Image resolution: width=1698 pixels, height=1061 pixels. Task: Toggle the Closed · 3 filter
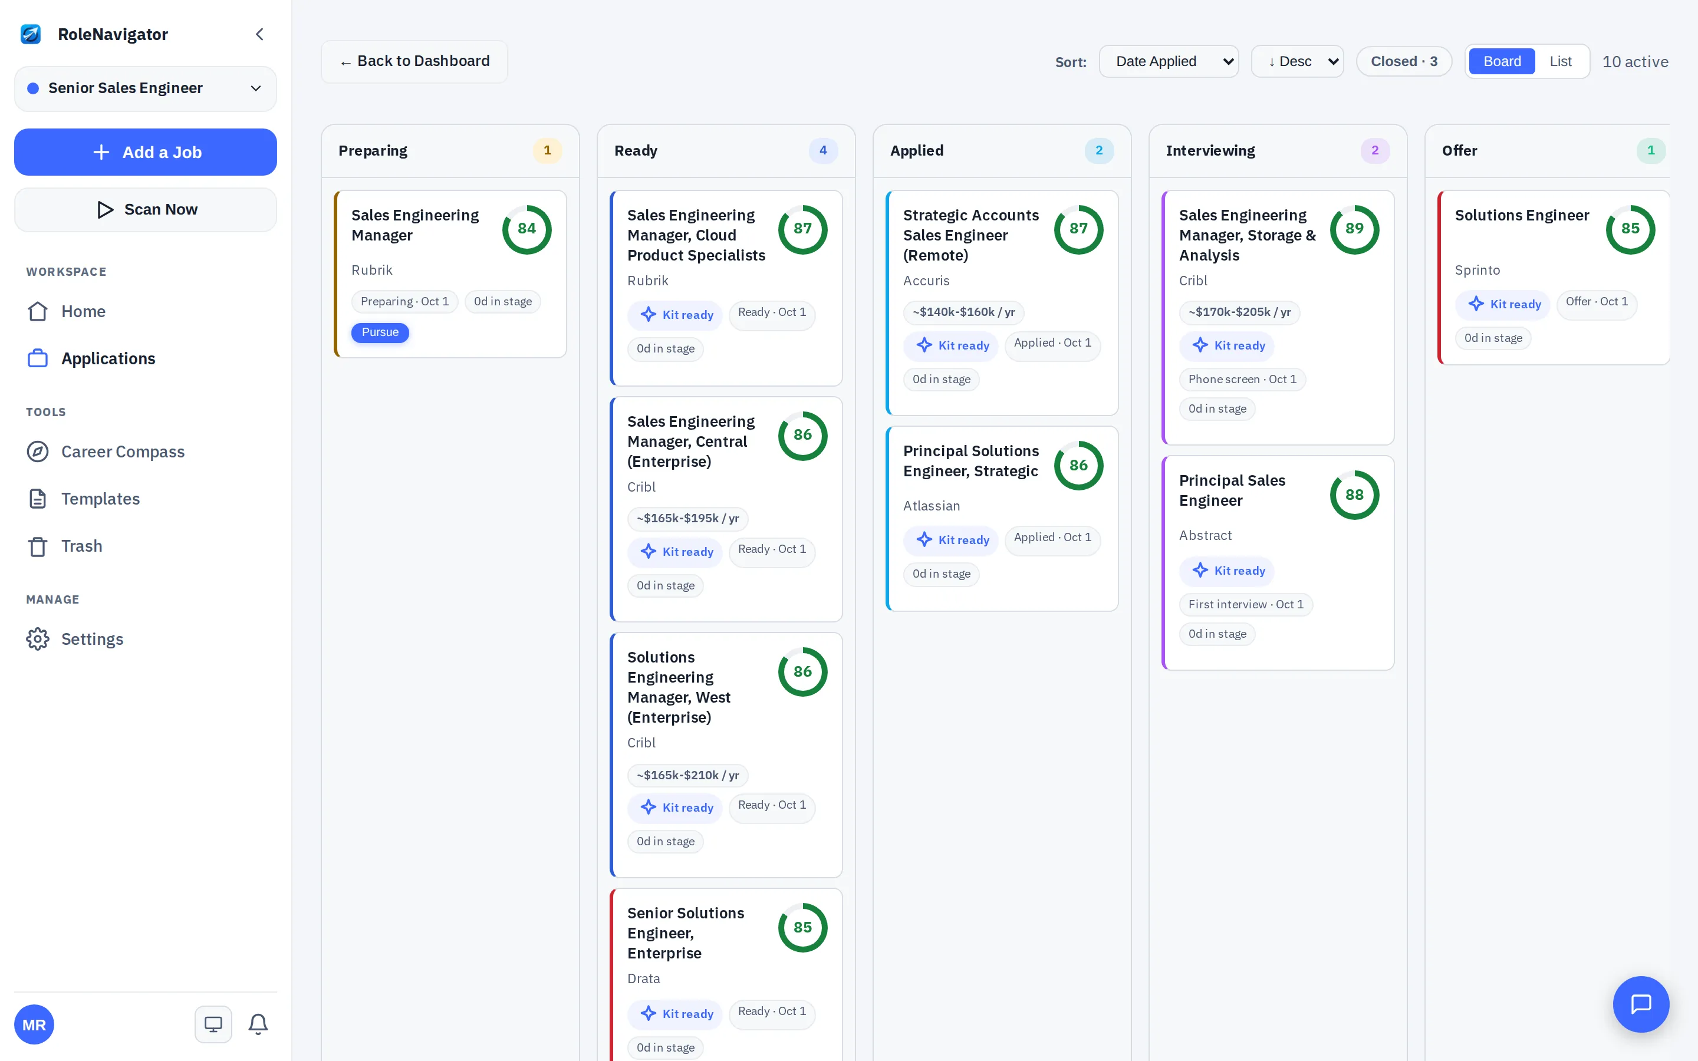tap(1404, 62)
